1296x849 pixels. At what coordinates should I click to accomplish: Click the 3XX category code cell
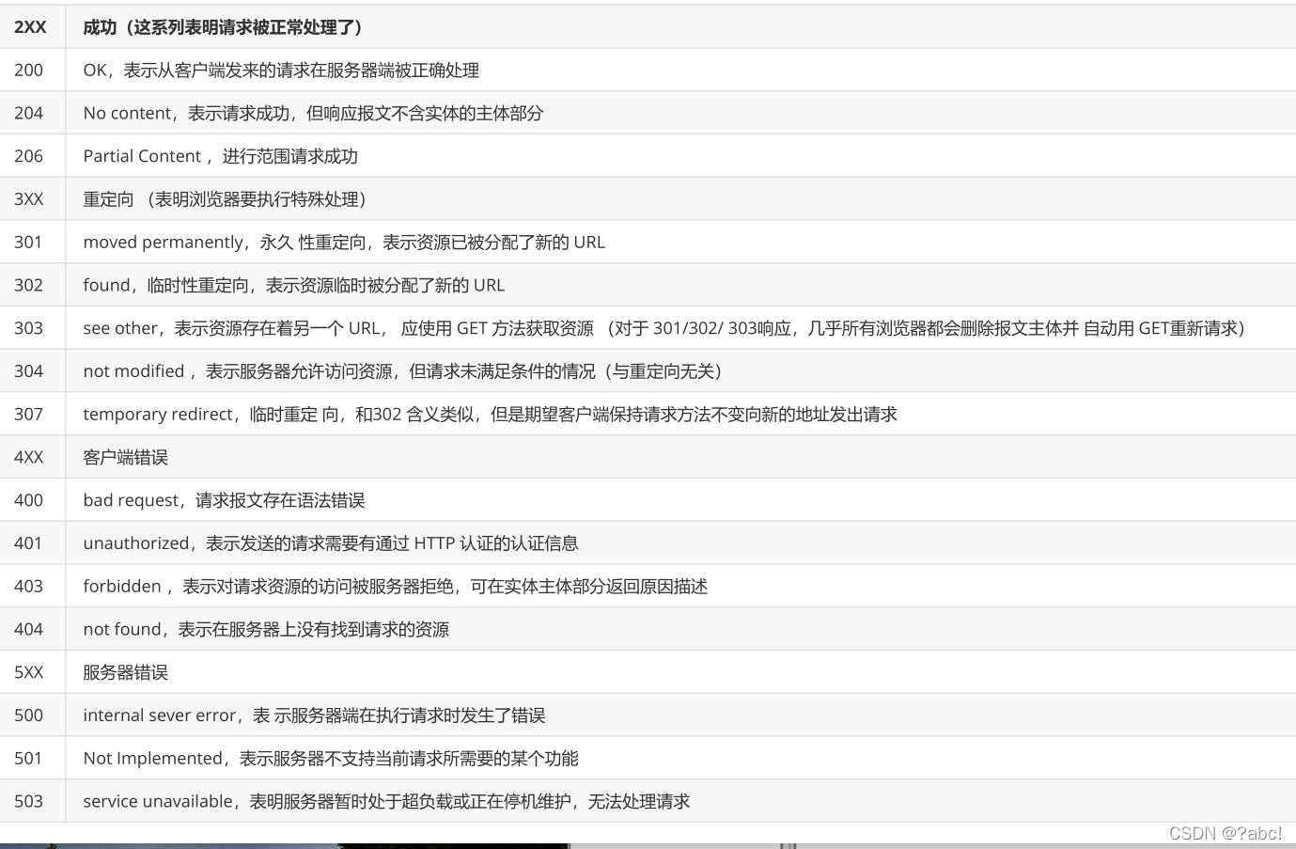(32, 199)
